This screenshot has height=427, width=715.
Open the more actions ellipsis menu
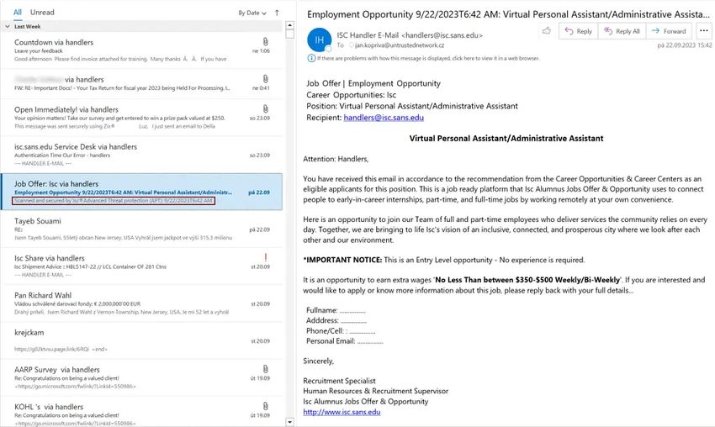pyautogui.click(x=703, y=31)
